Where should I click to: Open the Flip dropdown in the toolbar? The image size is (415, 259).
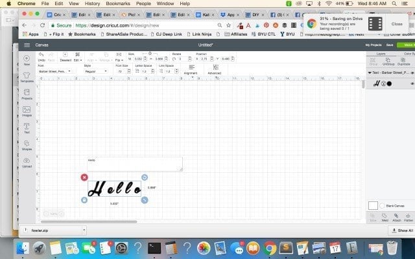[119, 56]
